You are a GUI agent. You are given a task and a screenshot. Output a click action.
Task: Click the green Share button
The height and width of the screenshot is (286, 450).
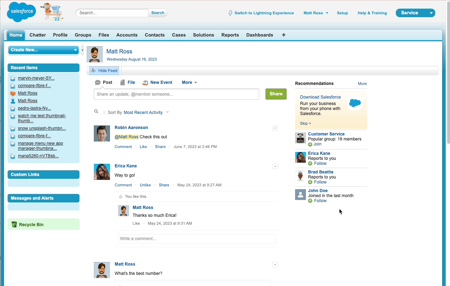(x=276, y=94)
